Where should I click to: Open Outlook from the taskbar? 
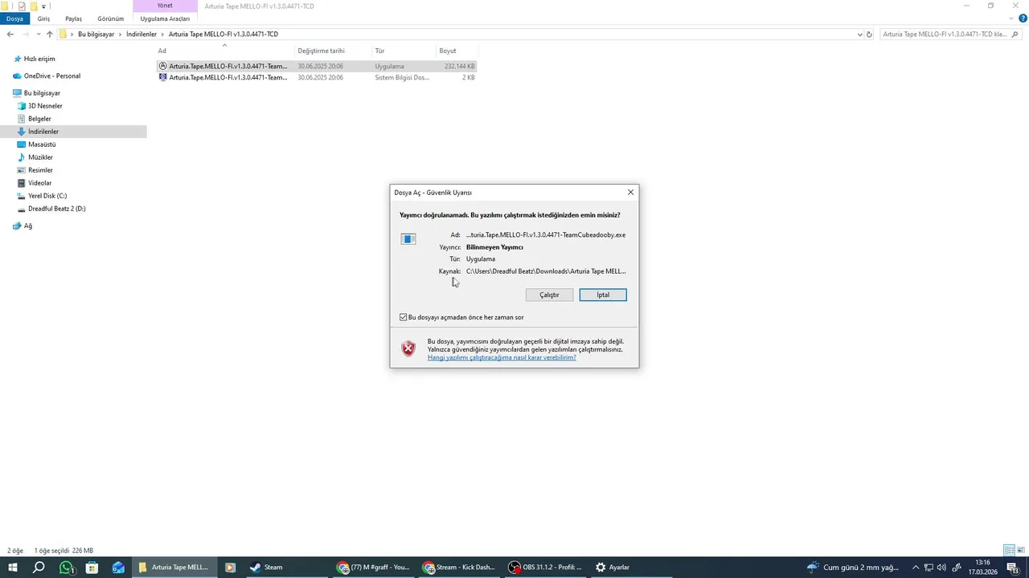pyautogui.click(x=118, y=568)
